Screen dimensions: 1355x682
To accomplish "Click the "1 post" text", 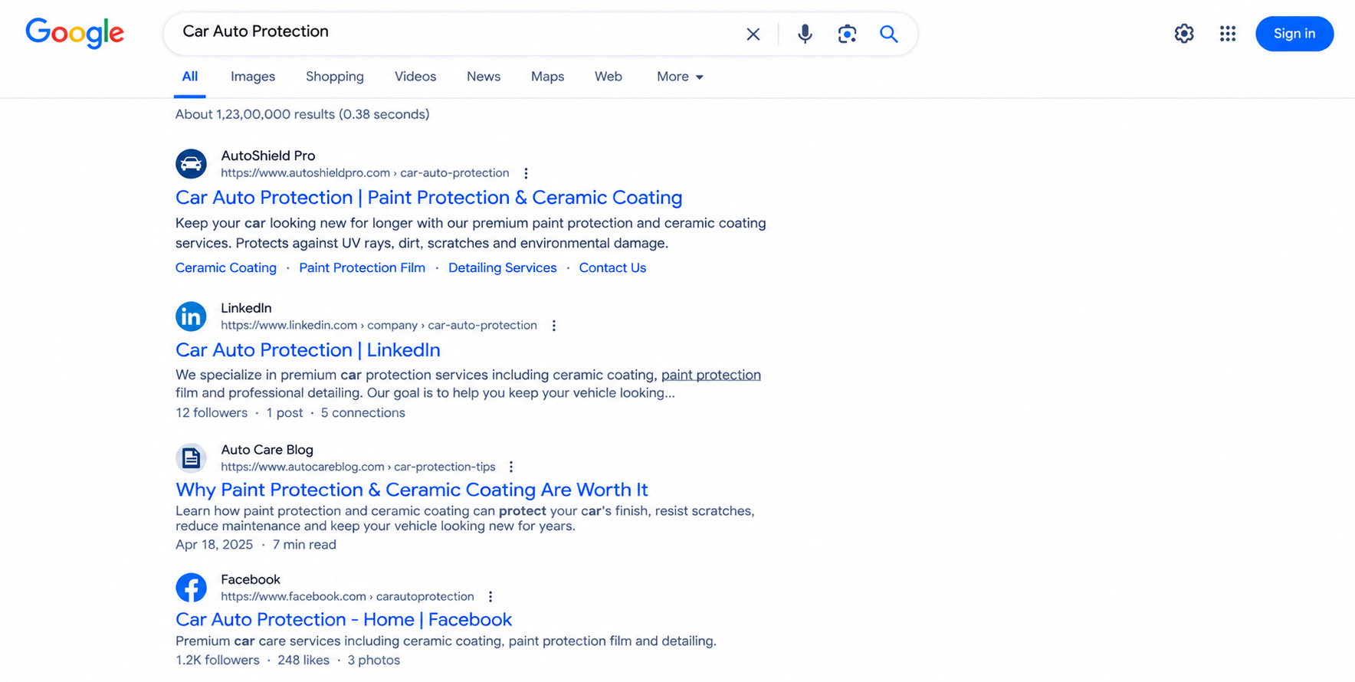I will 284,413.
